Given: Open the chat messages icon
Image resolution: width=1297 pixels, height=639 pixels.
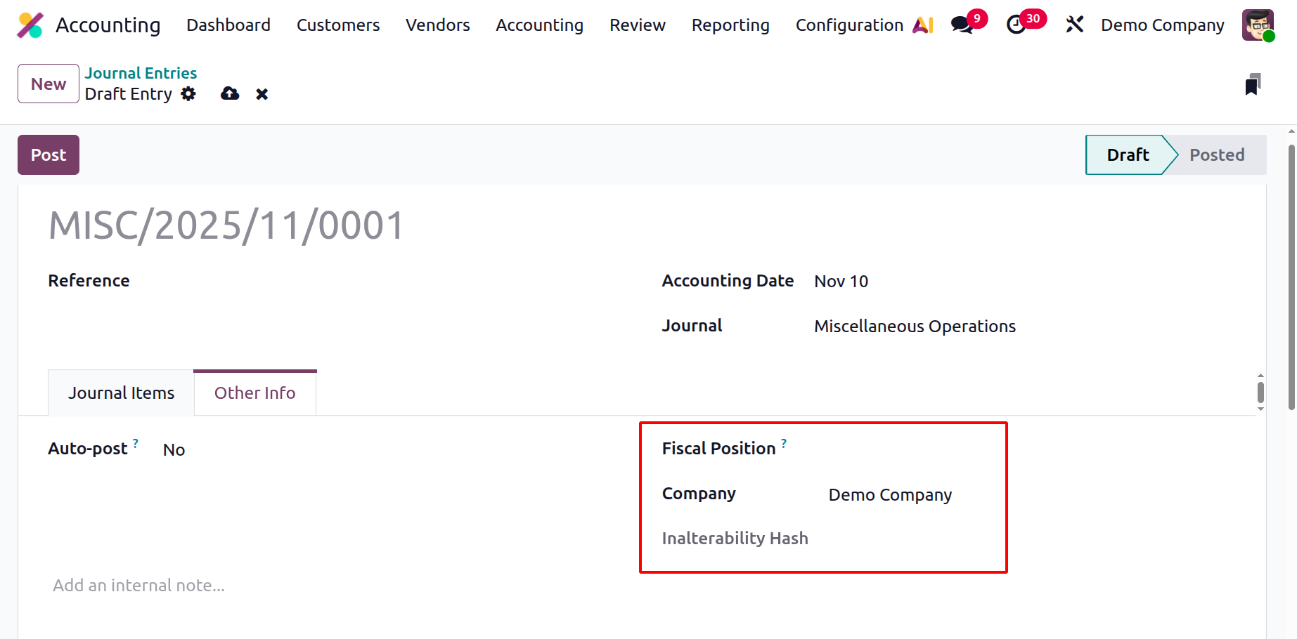Looking at the screenshot, I should point(961,25).
